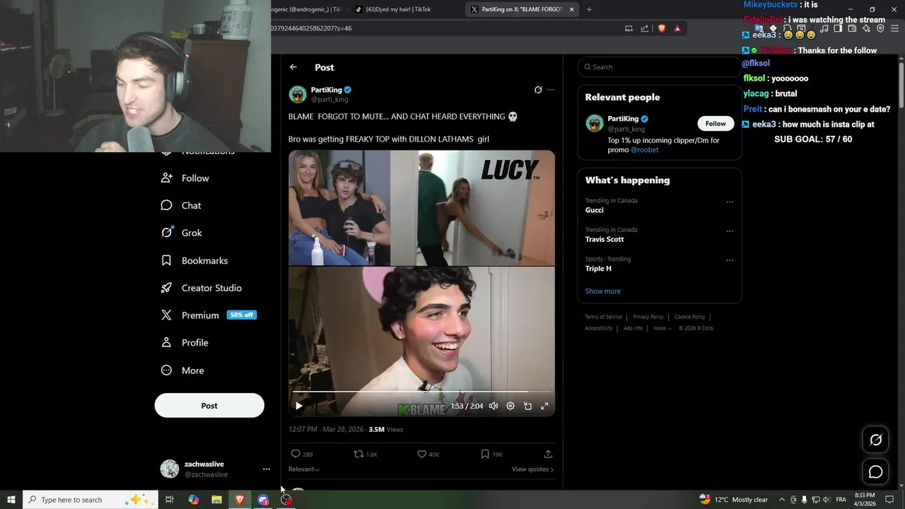Click the white Post button
Image resolution: width=905 pixels, height=509 pixels.
[209, 406]
